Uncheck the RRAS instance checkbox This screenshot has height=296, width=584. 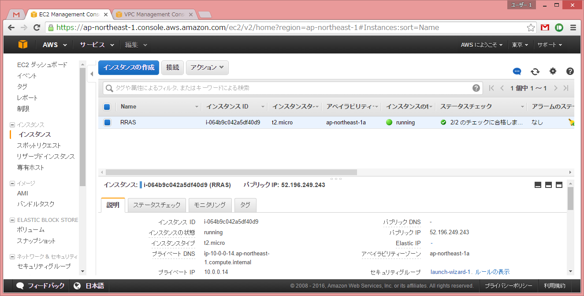(x=107, y=123)
